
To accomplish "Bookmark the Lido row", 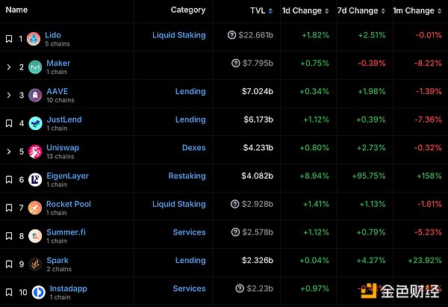I will click(x=9, y=39).
